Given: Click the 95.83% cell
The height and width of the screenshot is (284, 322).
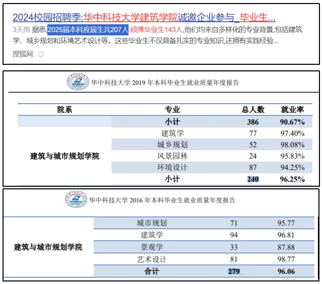Looking at the screenshot, I should pos(293,156).
